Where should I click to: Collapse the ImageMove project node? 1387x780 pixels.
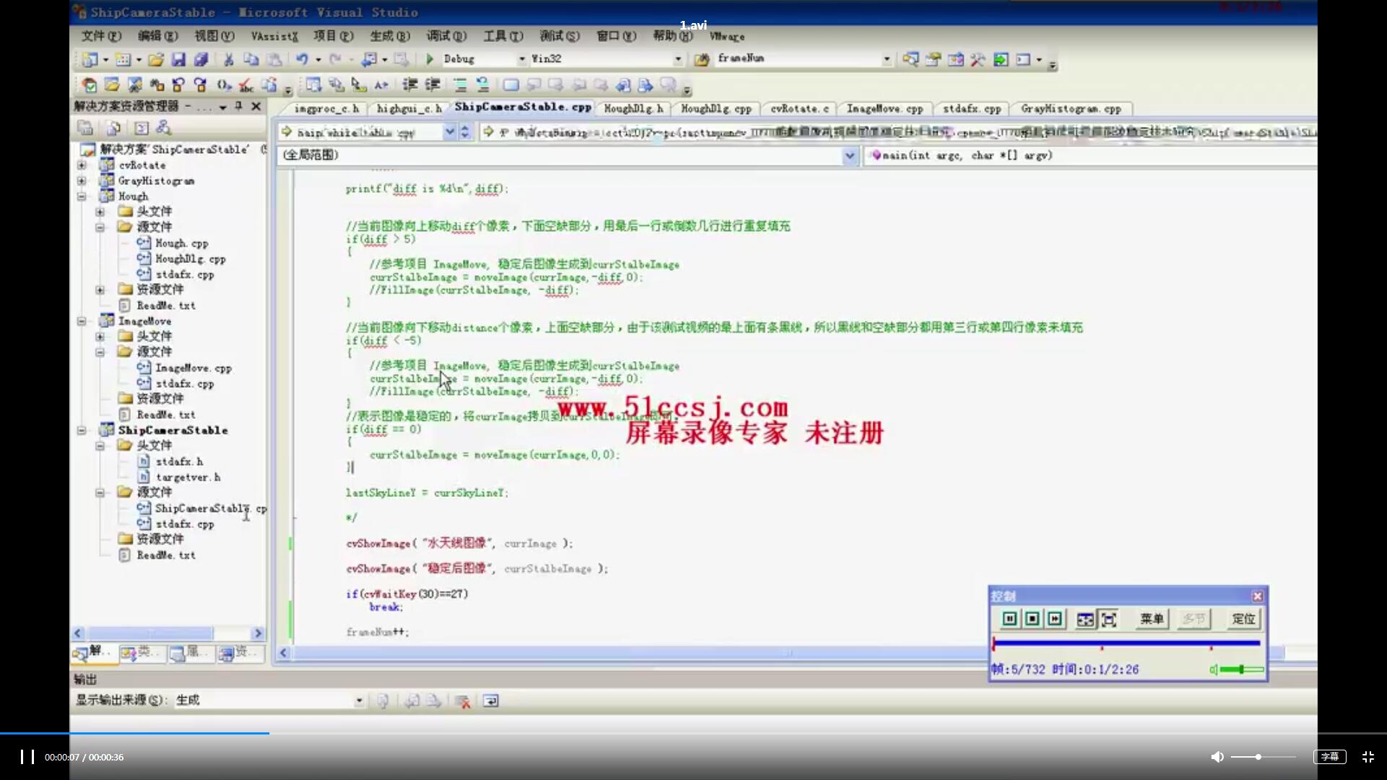point(82,321)
